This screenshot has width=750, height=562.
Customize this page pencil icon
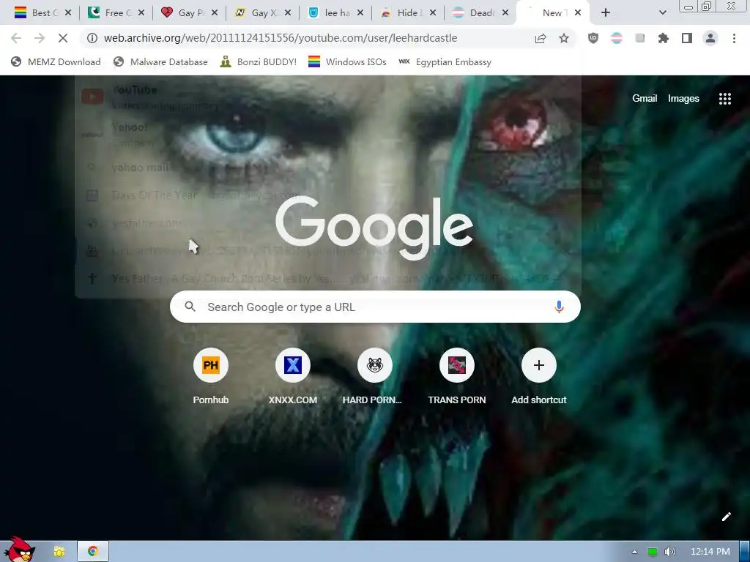coord(726,517)
